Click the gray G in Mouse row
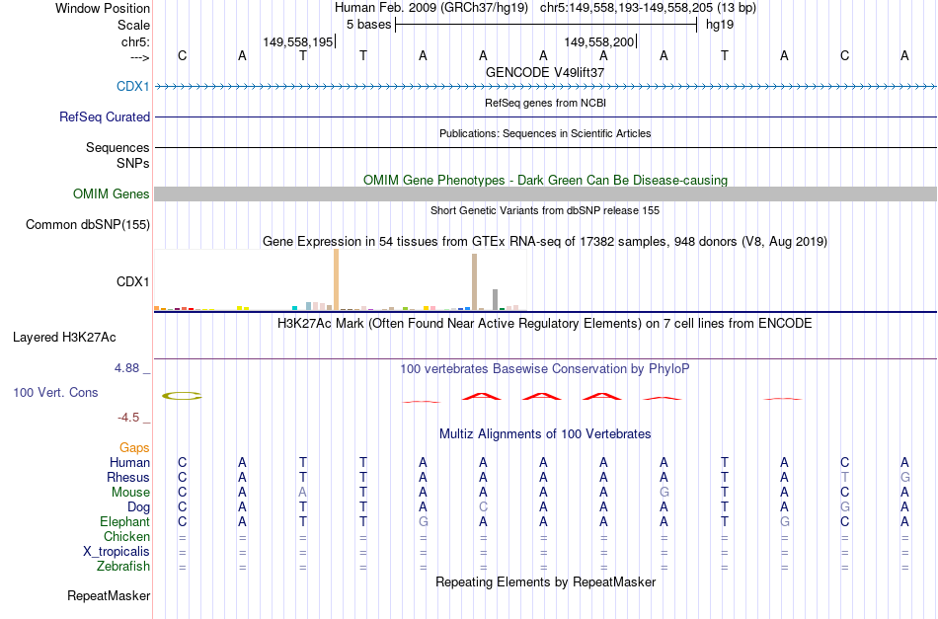This screenshot has width=938, height=619. 664,493
